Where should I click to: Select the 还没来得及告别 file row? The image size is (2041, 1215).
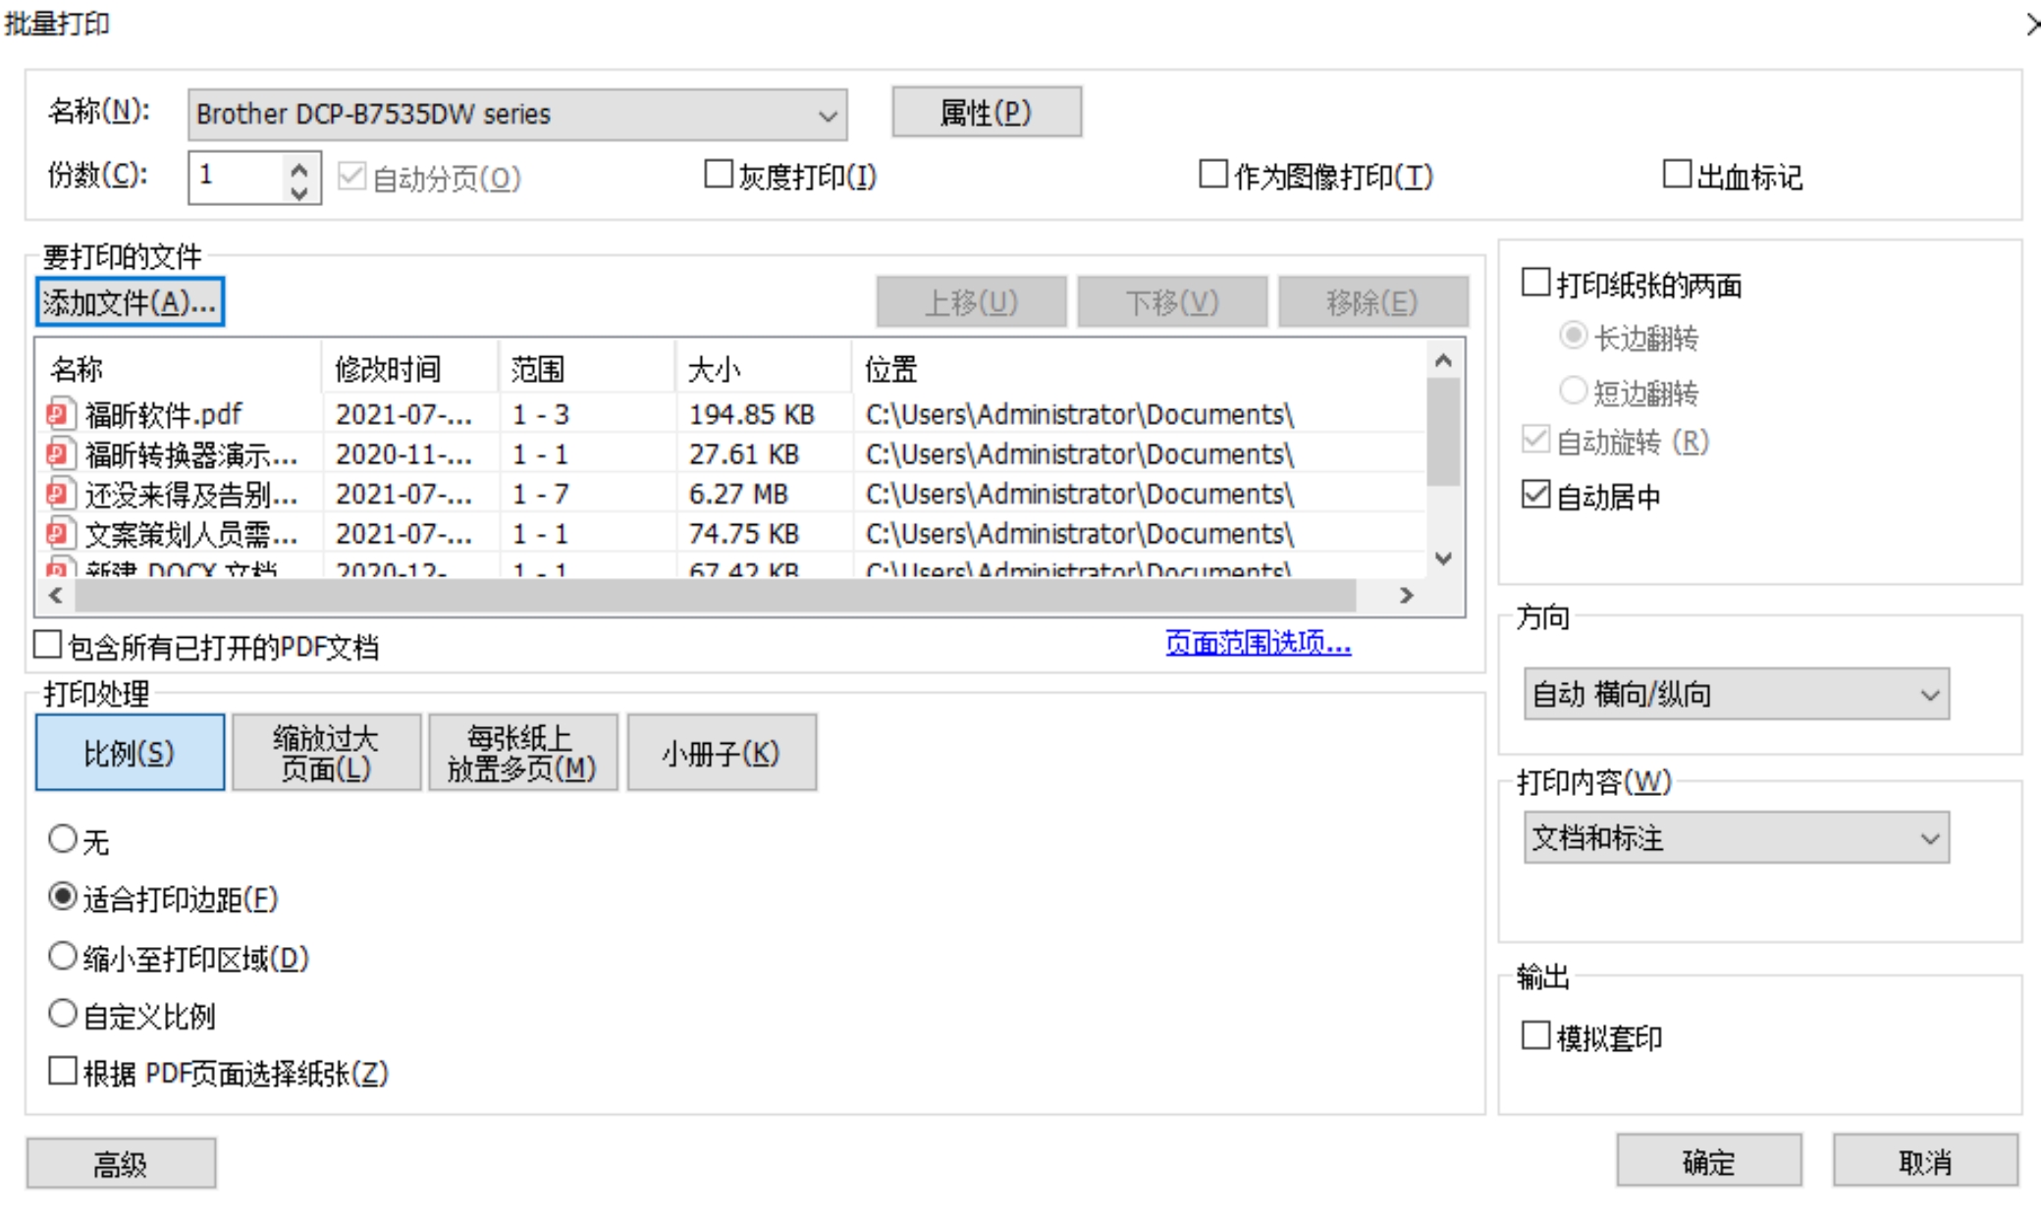tap(730, 494)
